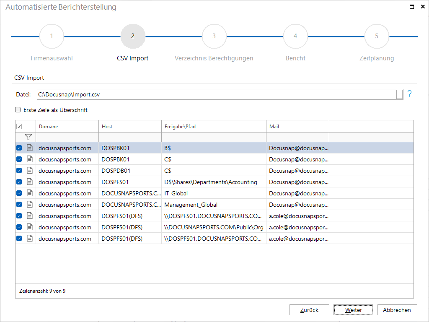The height and width of the screenshot is (322, 429).
Task: Select cell 'D$\Shares\Departments\Accounting'
Action: coord(214,182)
